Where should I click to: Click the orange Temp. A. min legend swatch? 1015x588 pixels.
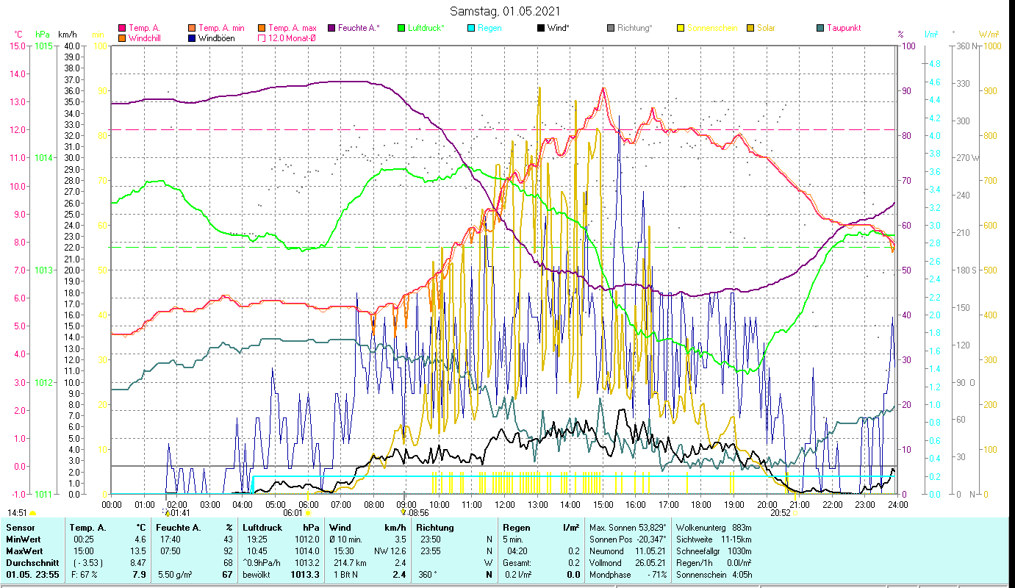[x=192, y=28]
